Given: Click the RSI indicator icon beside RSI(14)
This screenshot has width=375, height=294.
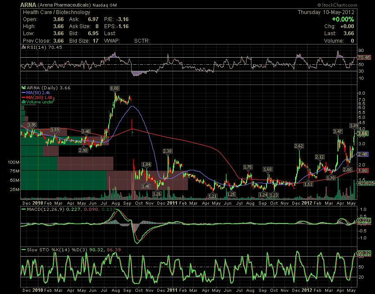Looking at the screenshot, I should (24, 47).
